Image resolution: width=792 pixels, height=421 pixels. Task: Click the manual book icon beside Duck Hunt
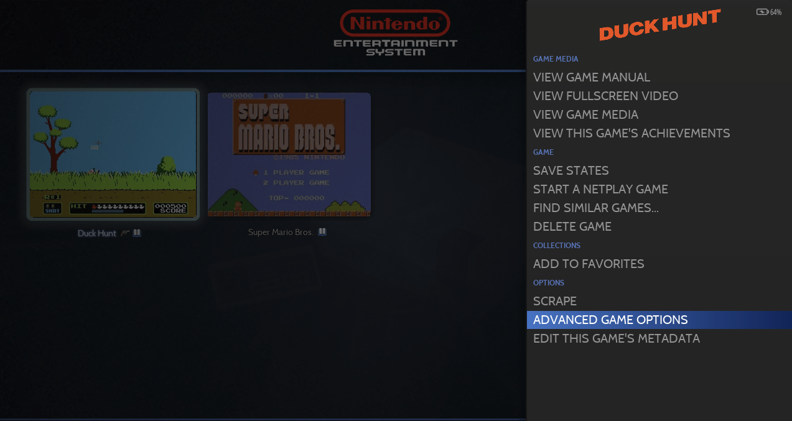[137, 233]
